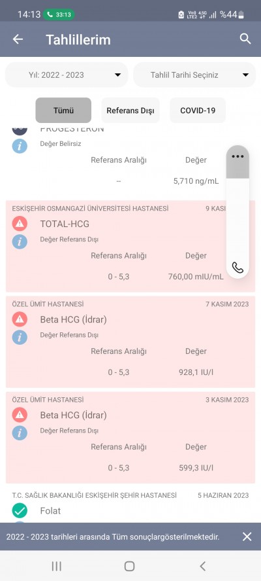The image size is (261, 581).
Task: Open the Tahlil Tarihi Seçiniz dropdown
Action: coord(194,75)
